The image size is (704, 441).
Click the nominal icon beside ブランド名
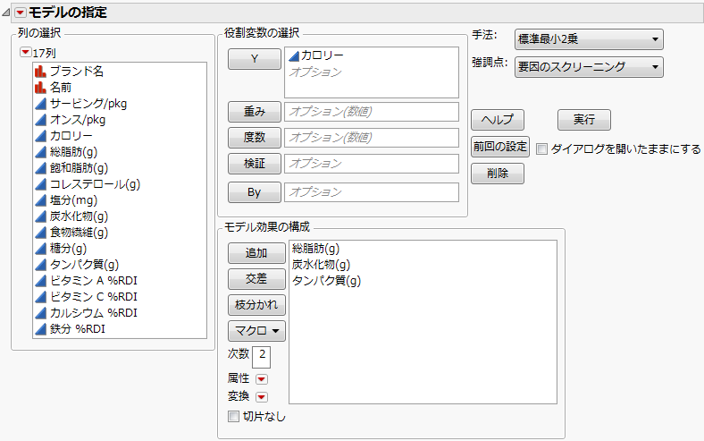(x=40, y=71)
